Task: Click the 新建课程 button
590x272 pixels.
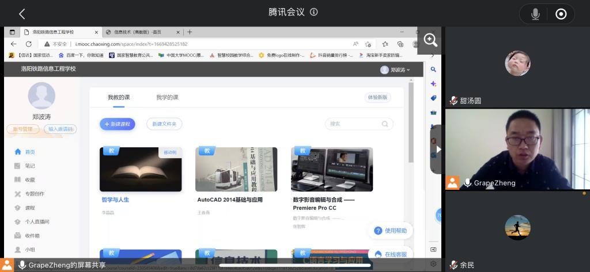Action: [x=118, y=124]
